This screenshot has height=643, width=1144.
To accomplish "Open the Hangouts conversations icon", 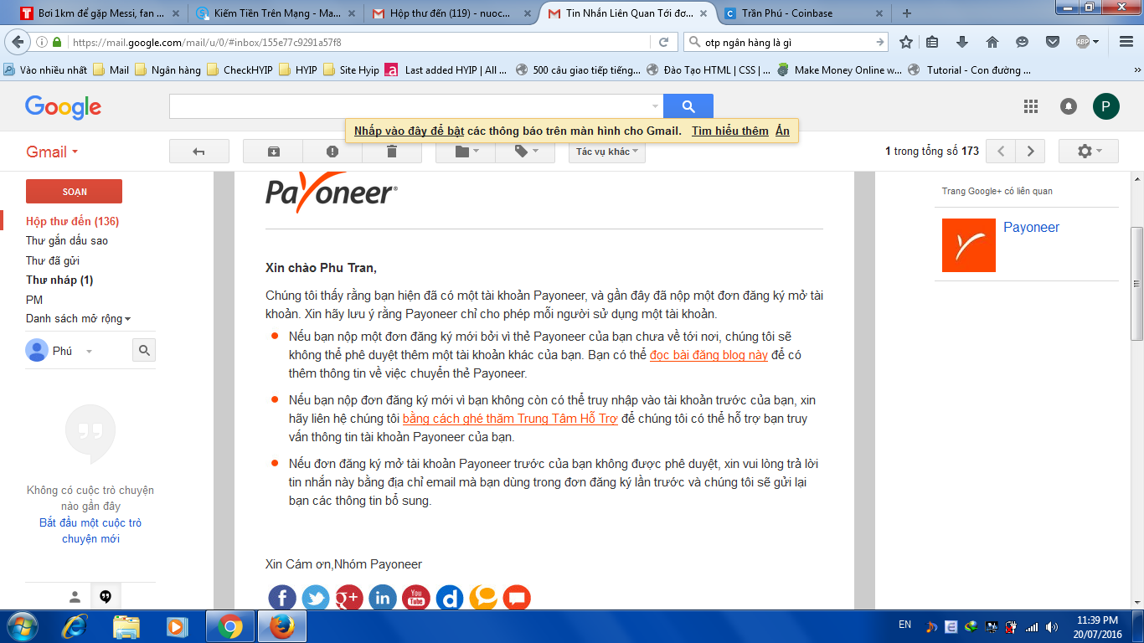I will [106, 597].
